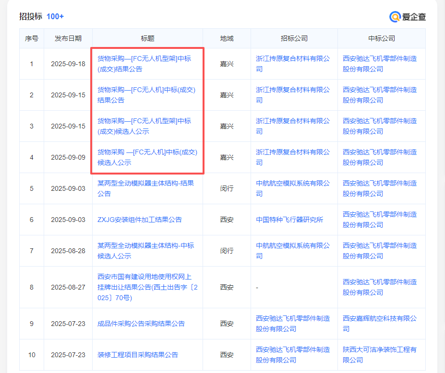Open 中航航空模拟系统有限公司 in row 7
Screen dimensions: 445x373
(x=293, y=251)
